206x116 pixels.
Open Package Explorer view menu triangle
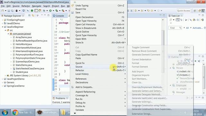pos(42,15)
